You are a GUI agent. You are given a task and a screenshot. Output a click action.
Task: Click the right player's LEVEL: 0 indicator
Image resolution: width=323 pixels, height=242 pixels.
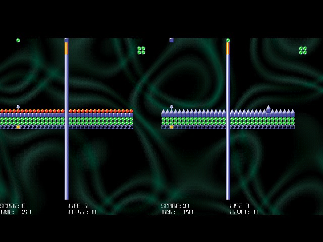point(244,212)
